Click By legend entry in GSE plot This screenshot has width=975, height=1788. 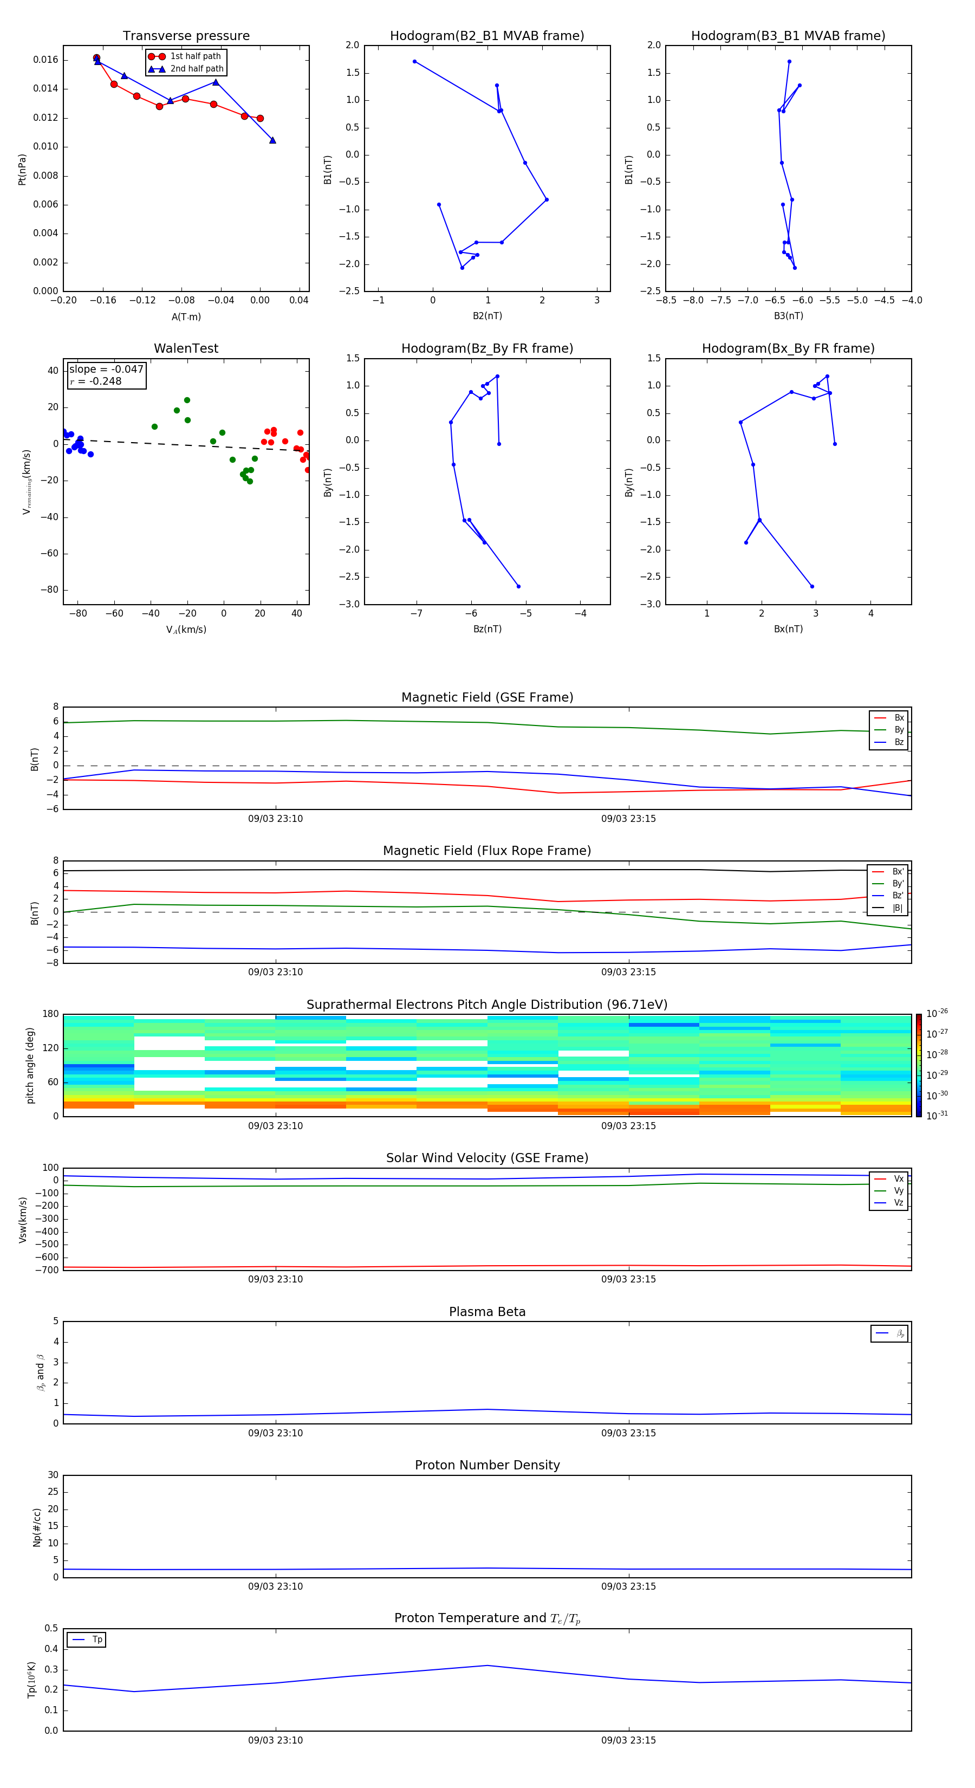pos(889,729)
